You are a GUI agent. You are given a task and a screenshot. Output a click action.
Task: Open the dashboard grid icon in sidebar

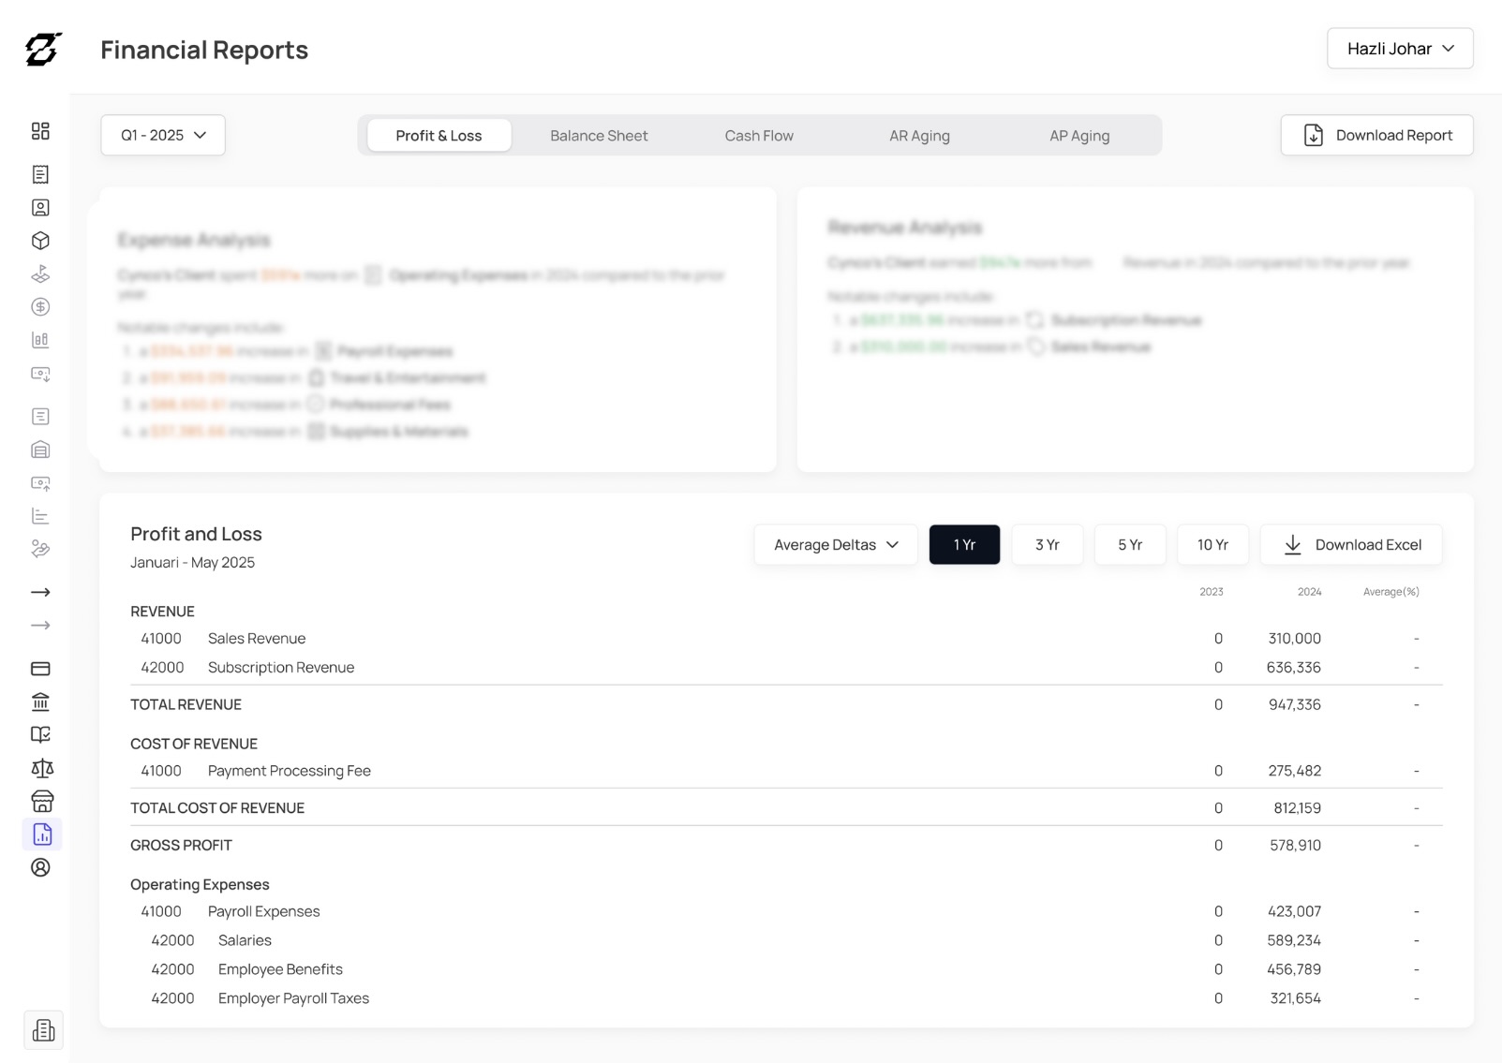tap(41, 131)
